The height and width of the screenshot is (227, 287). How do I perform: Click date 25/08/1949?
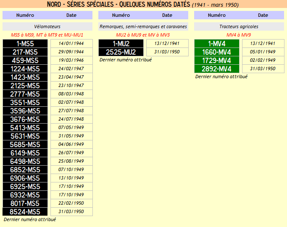71,161
